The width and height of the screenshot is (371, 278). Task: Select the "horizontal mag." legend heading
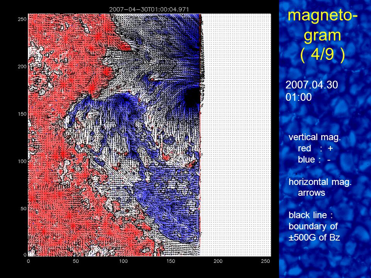(x=320, y=182)
